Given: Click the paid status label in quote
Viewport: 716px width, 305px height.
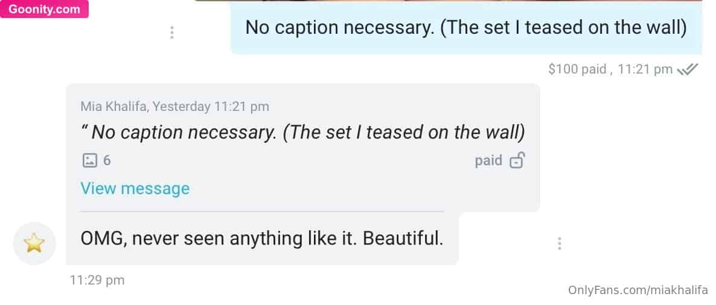Looking at the screenshot, I should (x=488, y=160).
